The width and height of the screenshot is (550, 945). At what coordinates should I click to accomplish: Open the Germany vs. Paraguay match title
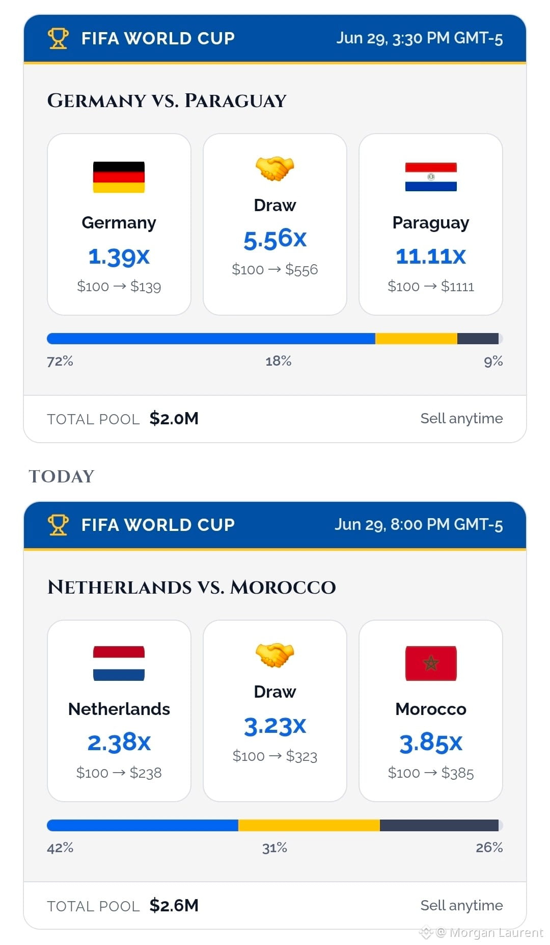pos(167,100)
